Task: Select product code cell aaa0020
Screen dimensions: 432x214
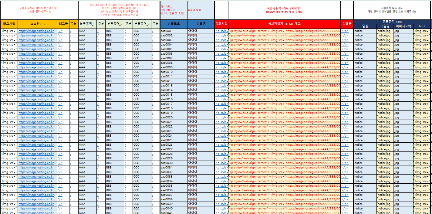Action: (x=174, y=117)
